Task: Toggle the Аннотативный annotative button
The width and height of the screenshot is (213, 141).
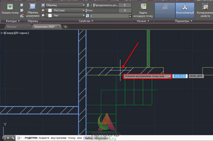Action: click(185, 10)
